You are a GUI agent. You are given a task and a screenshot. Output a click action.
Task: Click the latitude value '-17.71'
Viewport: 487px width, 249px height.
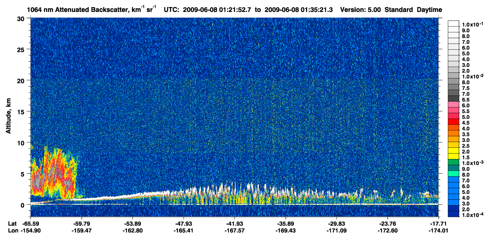point(438,224)
